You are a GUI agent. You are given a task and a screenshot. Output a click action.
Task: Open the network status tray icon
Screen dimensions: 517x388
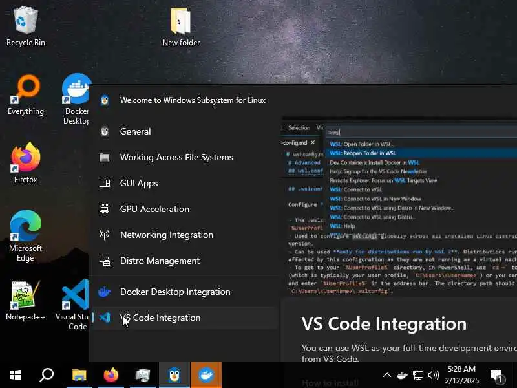pos(418,375)
